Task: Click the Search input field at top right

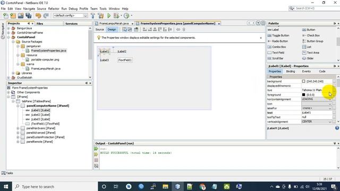Action: 318,8
